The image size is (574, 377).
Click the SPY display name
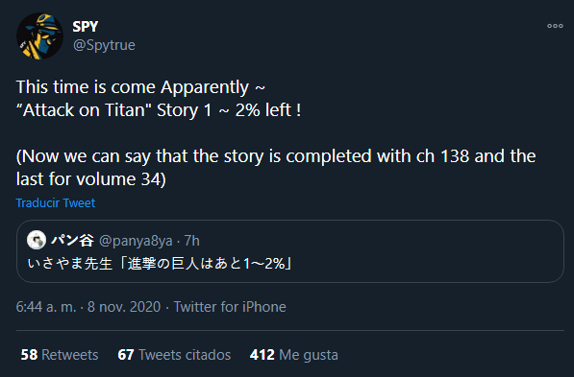(x=86, y=26)
